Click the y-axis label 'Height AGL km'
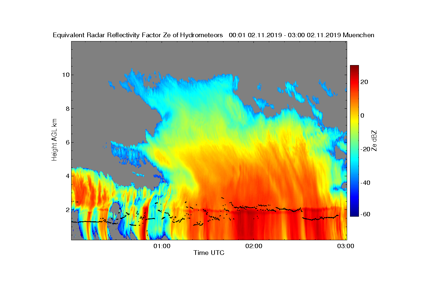Viewport: 429px width, 286px height. pyautogui.click(x=54, y=139)
